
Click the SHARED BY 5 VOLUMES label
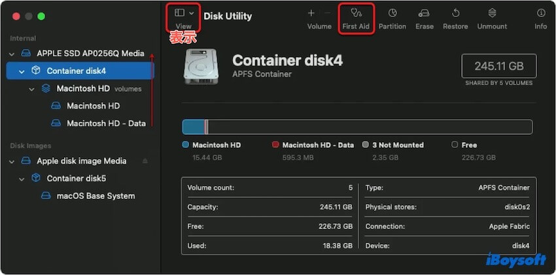pyautogui.click(x=499, y=83)
